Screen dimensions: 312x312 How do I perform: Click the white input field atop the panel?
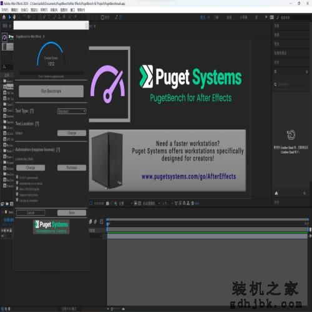(51, 25)
